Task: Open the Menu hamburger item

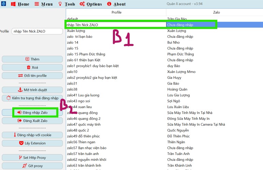Action: [44, 4]
